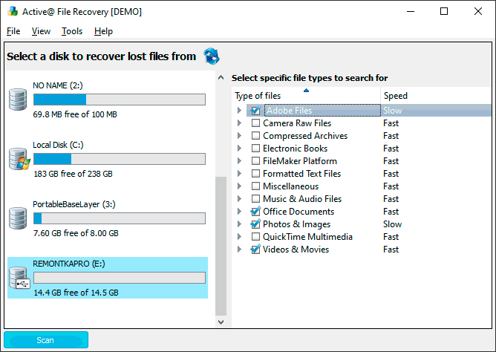
Task: Sort by the Speed column header
Action: (436, 96)
